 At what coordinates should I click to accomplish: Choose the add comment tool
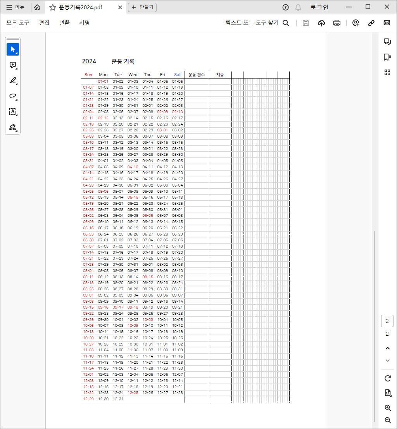point(13,65)
